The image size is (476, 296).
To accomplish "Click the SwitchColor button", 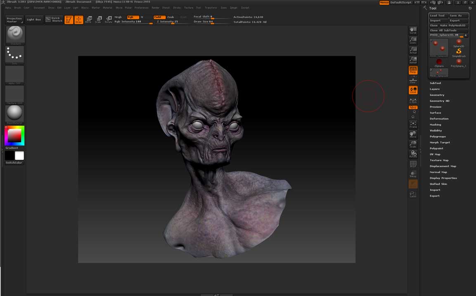I will [x=14, y=163].
